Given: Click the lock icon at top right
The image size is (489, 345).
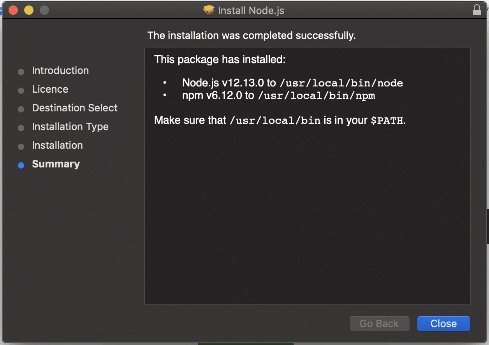Looking at the screenshot, I should (477, 10).
